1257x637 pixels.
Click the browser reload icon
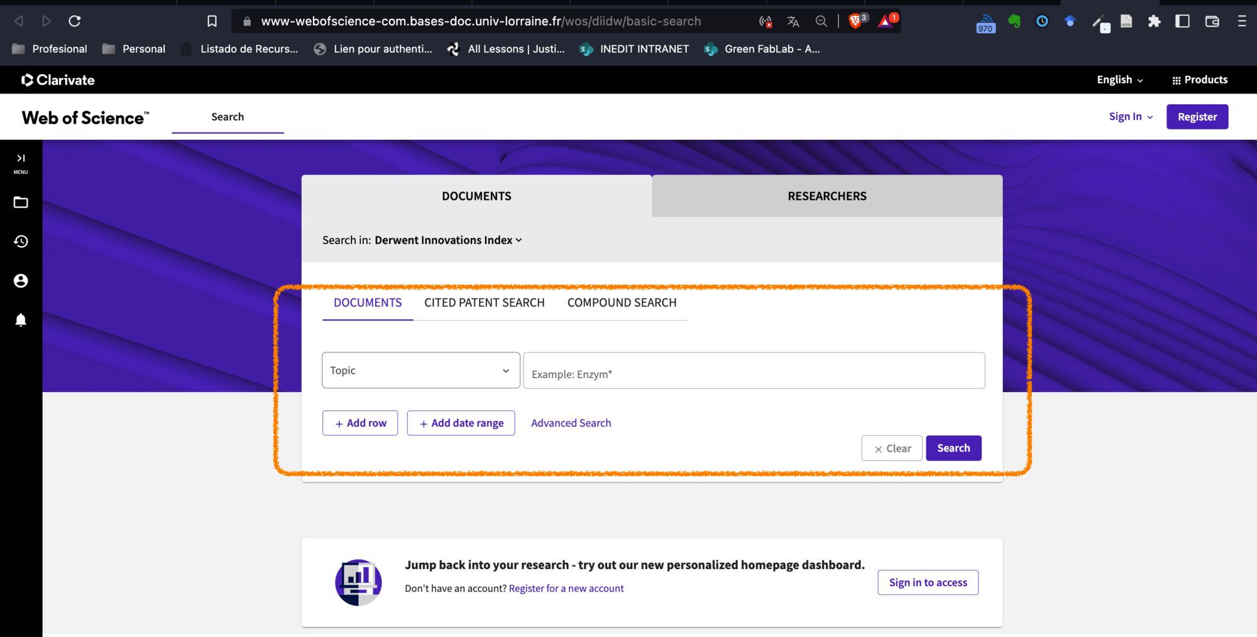pyautogui.click(x=75, y=21)
